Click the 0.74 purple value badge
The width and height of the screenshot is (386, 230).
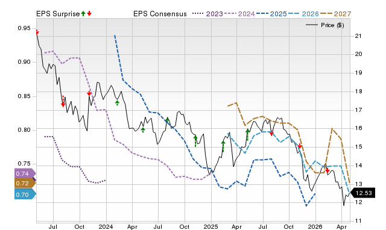click(x=25, y=173)
